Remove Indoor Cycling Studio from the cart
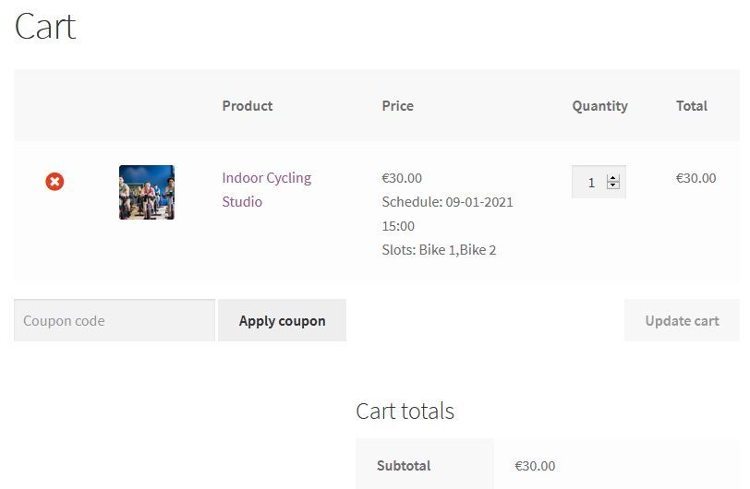This screenshot has height=489, width=750. [54, 182]
